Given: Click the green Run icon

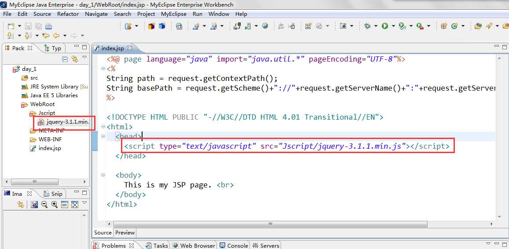Looking at the screenshot, I should point(385,26).
